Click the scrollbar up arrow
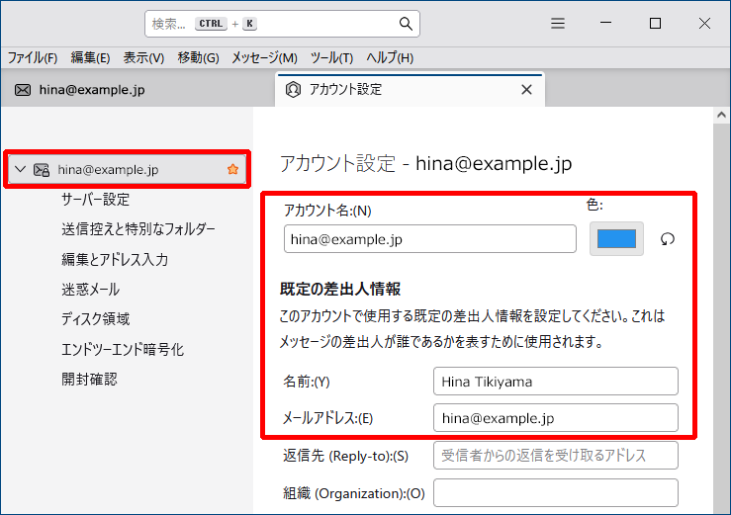The width and height of the screenshot is (731, 515). (x=721, y=115)
